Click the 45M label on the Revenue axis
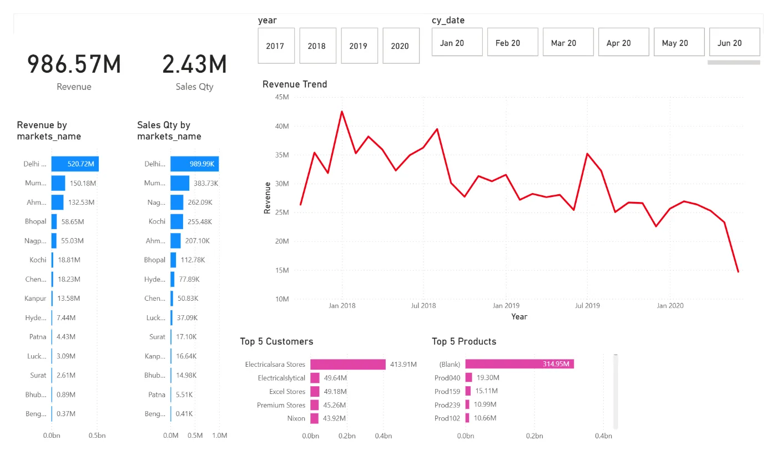Viewport: 777px width, 460px height. coord(282,97)
